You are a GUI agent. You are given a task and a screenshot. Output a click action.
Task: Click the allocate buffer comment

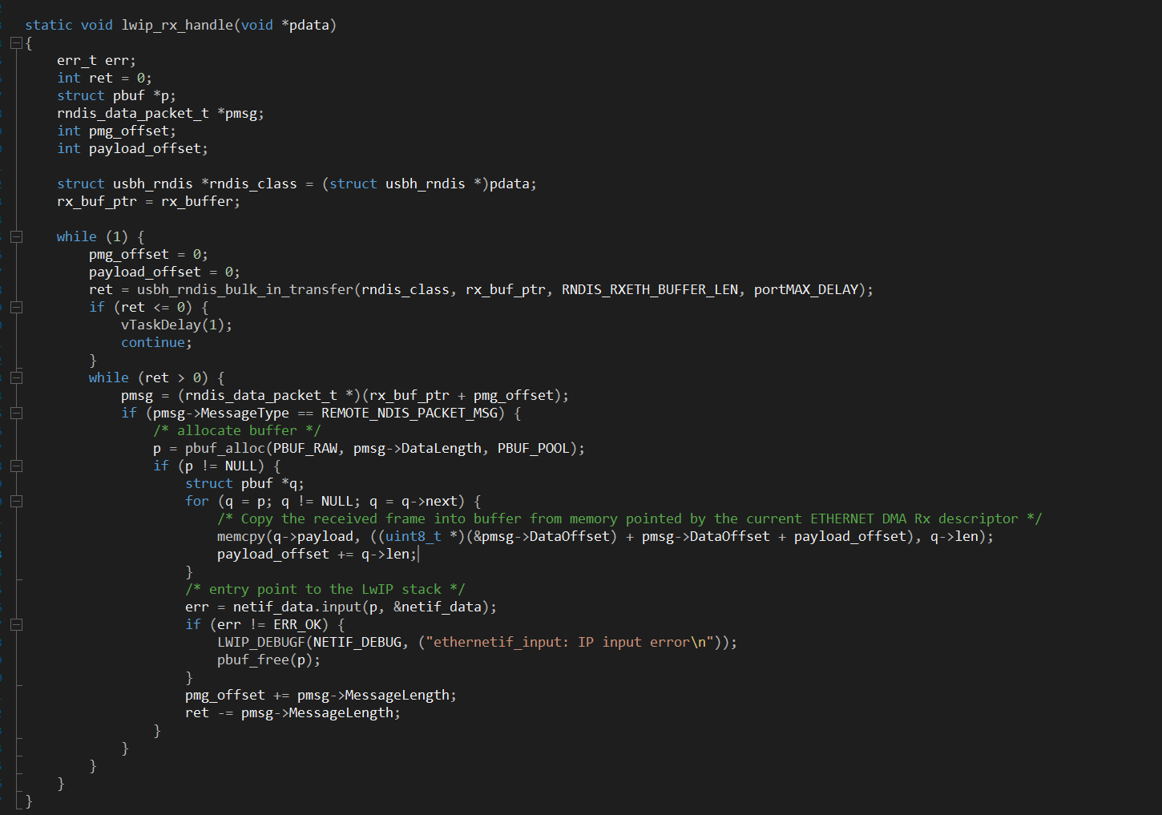pos(236,430)
